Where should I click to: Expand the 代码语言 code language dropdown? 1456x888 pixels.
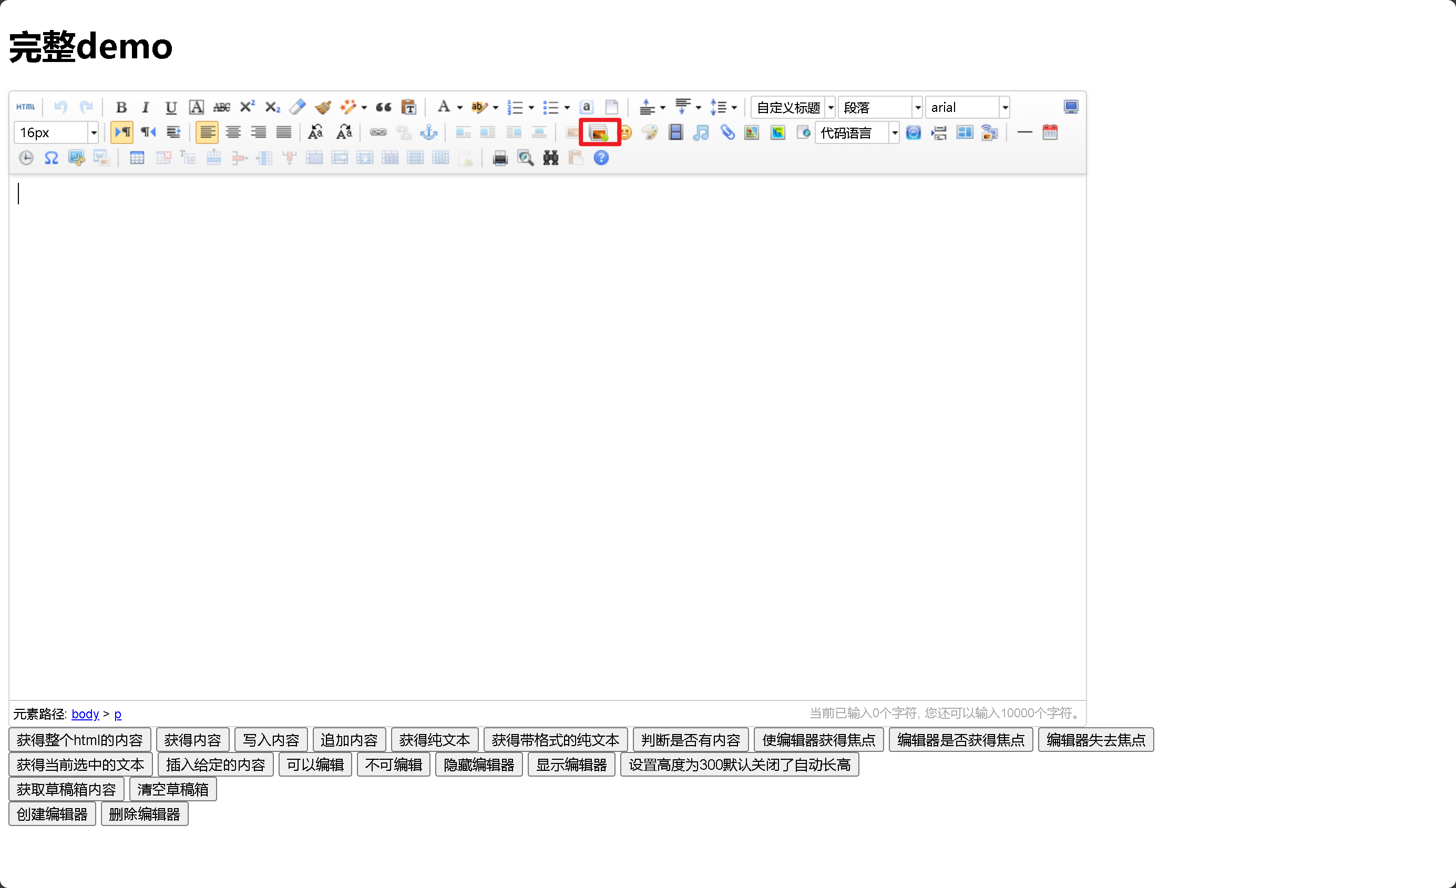[895, 133]
